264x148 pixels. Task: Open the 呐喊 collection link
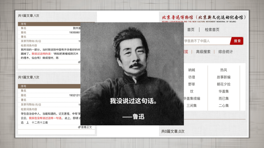192,70
